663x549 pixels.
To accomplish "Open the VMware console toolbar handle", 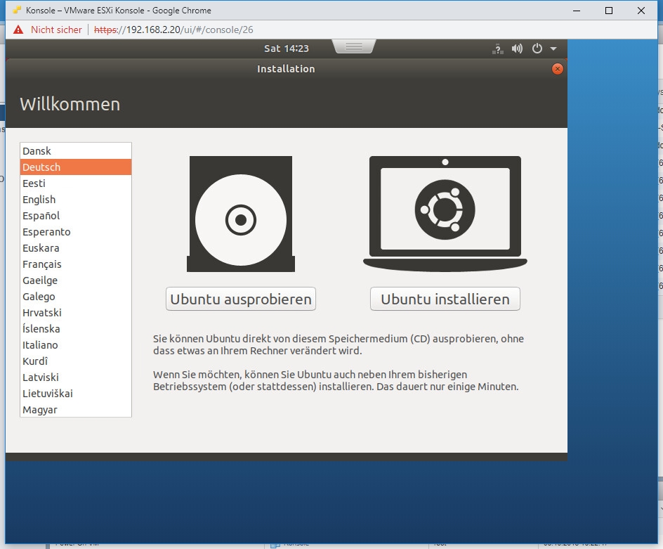I will click(354, 46).
